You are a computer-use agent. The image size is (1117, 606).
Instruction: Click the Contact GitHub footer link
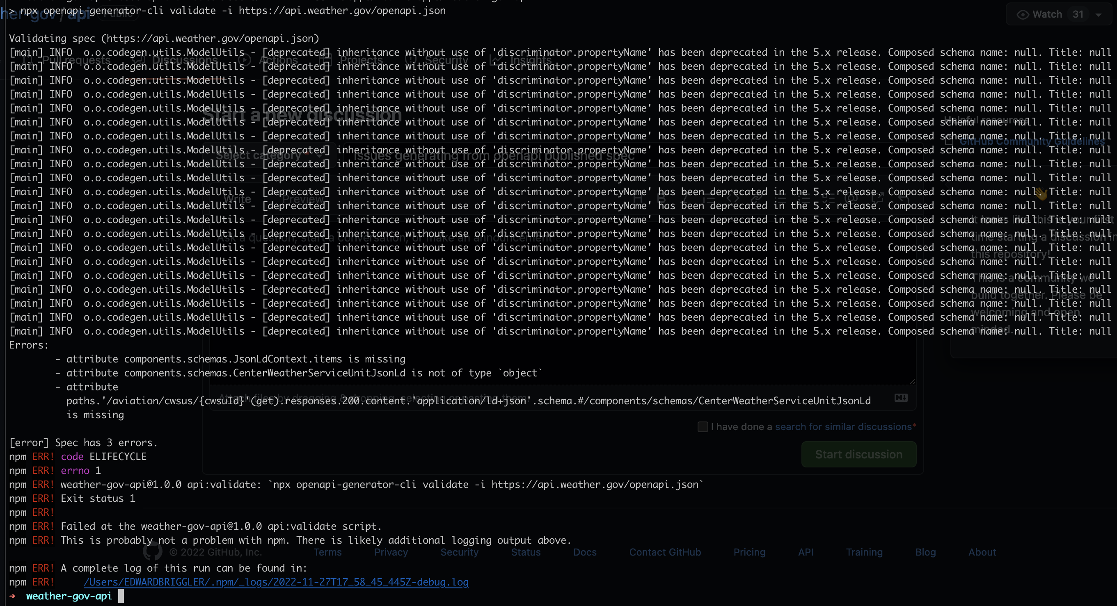point(665,552)
